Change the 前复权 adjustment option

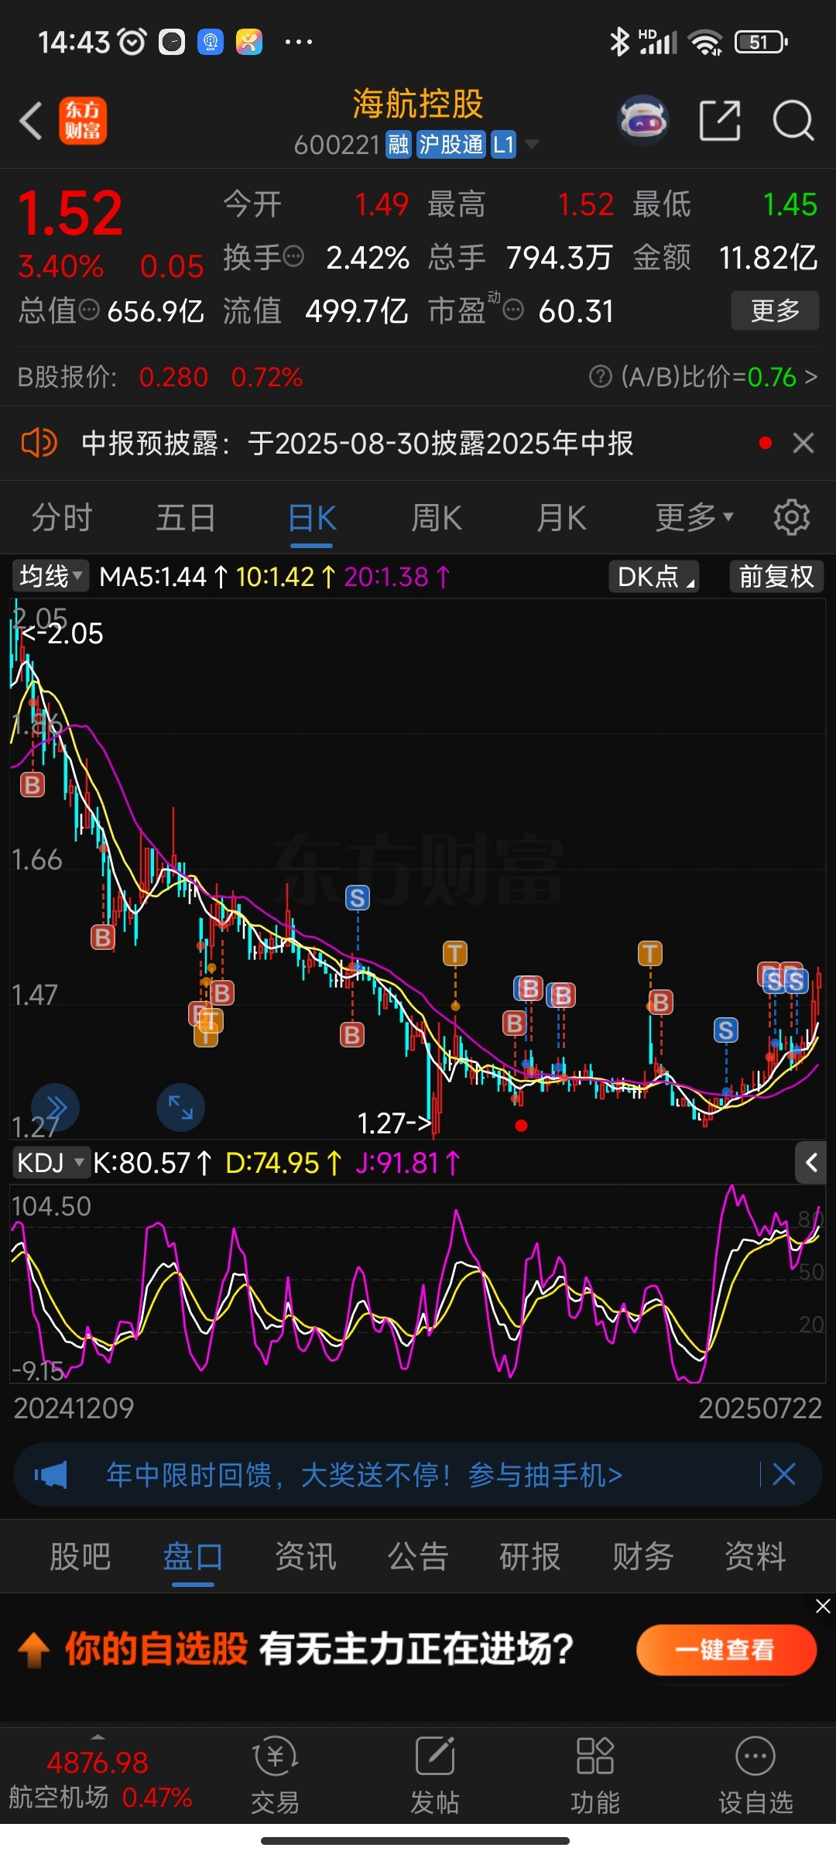(776, 577)
